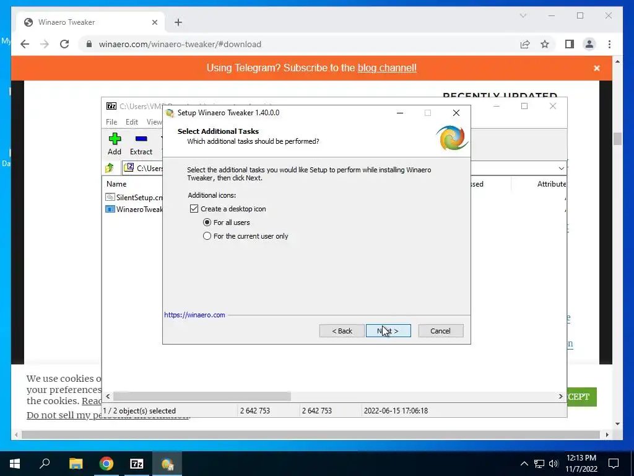
Task: Switch to 7-Zip from taskbar
Action: [137, 464]
